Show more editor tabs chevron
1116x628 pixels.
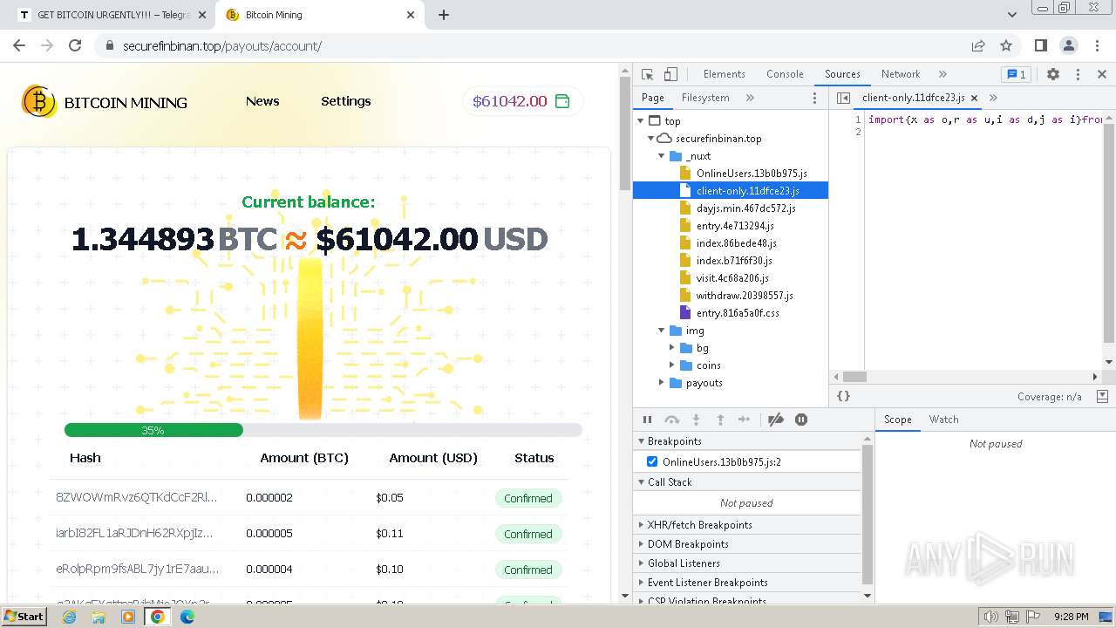[993, 98]
